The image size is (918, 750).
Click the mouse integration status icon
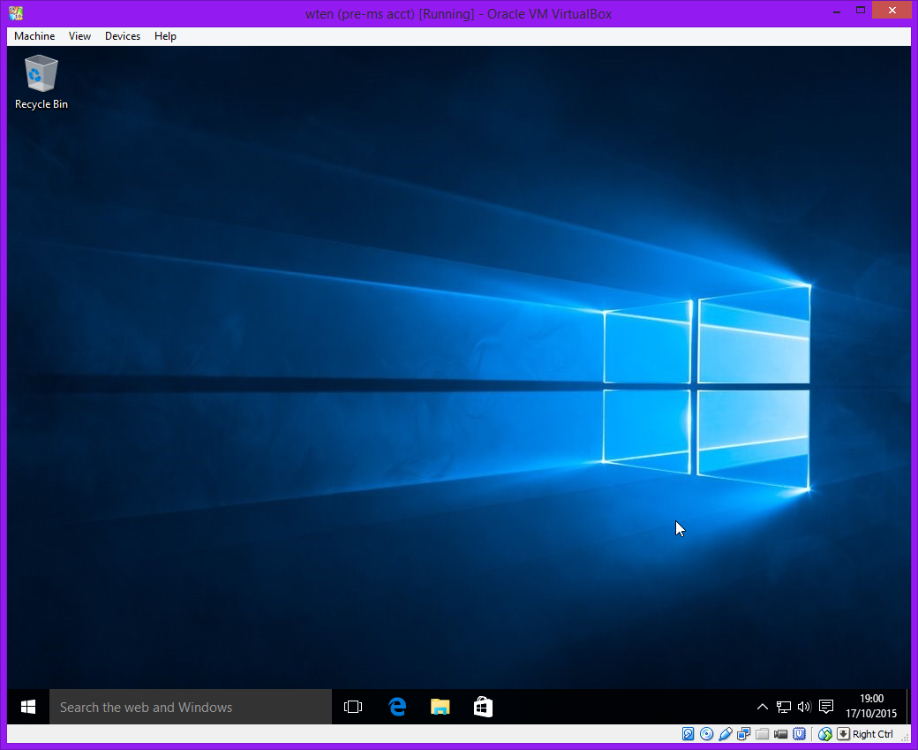pos(825,734)
